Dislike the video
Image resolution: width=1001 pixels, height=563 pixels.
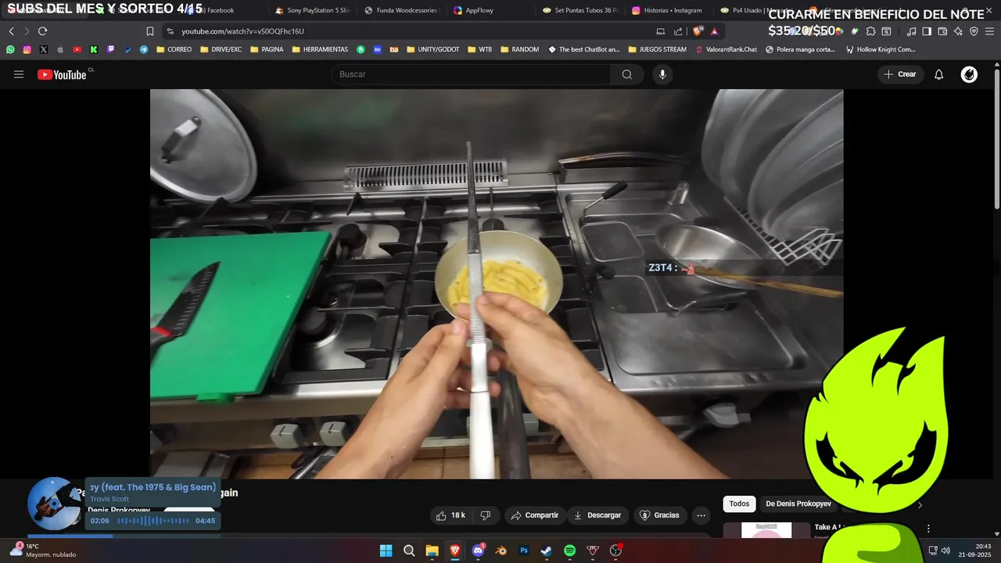(486, 515)
